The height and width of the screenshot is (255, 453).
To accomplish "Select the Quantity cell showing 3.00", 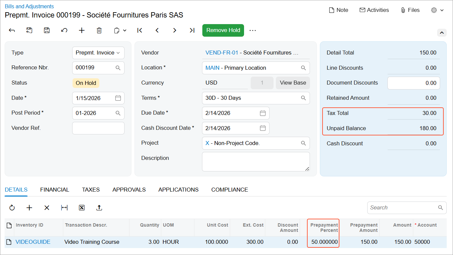I will 145,242.
